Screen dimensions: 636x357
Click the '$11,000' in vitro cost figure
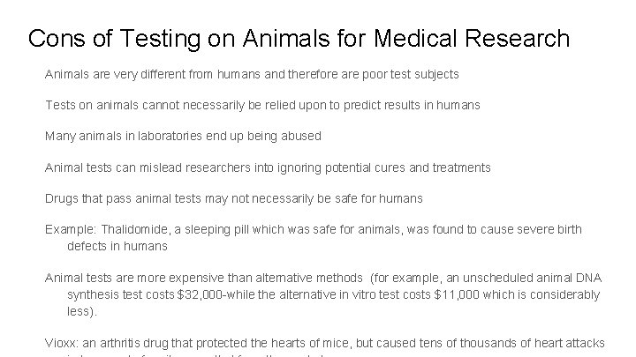[457, 294]
